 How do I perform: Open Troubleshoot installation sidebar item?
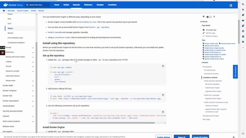tap(16, 43)
